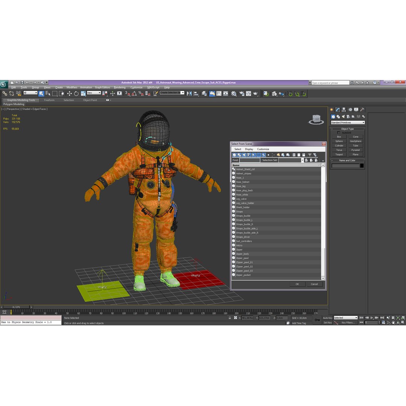Open the Display menu in Select From Scene
This screenshot has width=406, height=406.
tap(249, 149)
